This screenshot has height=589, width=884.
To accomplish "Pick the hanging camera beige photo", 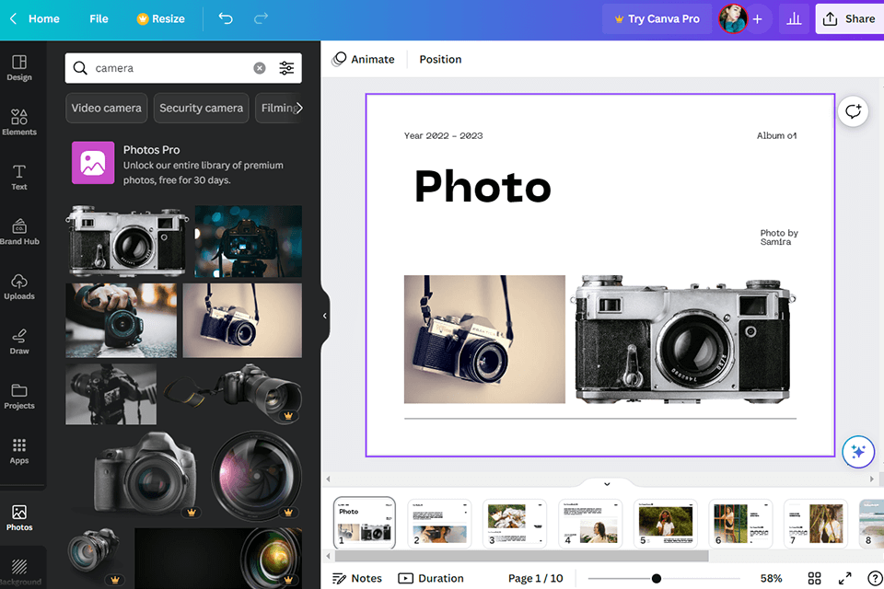I will tap(242, 320).
